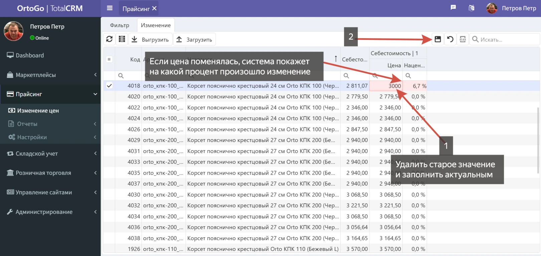Toggle the hamburger menu icon
The height and width of the screenshot is (256, 541).
click(110, 8)
